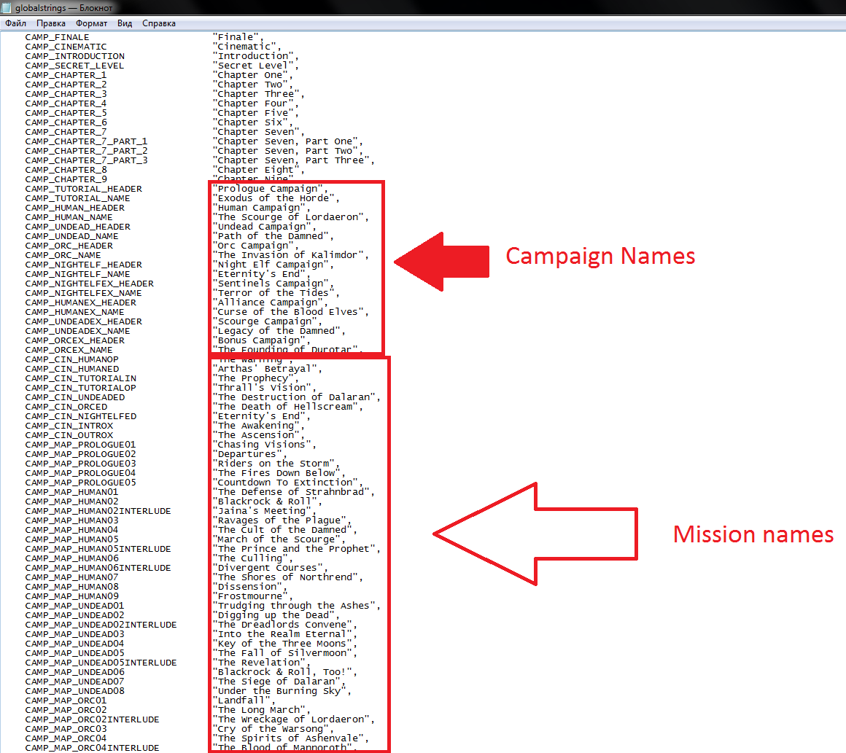Click the Notepad icon in the title bar

pyautogui.click(x=6, y=7)
